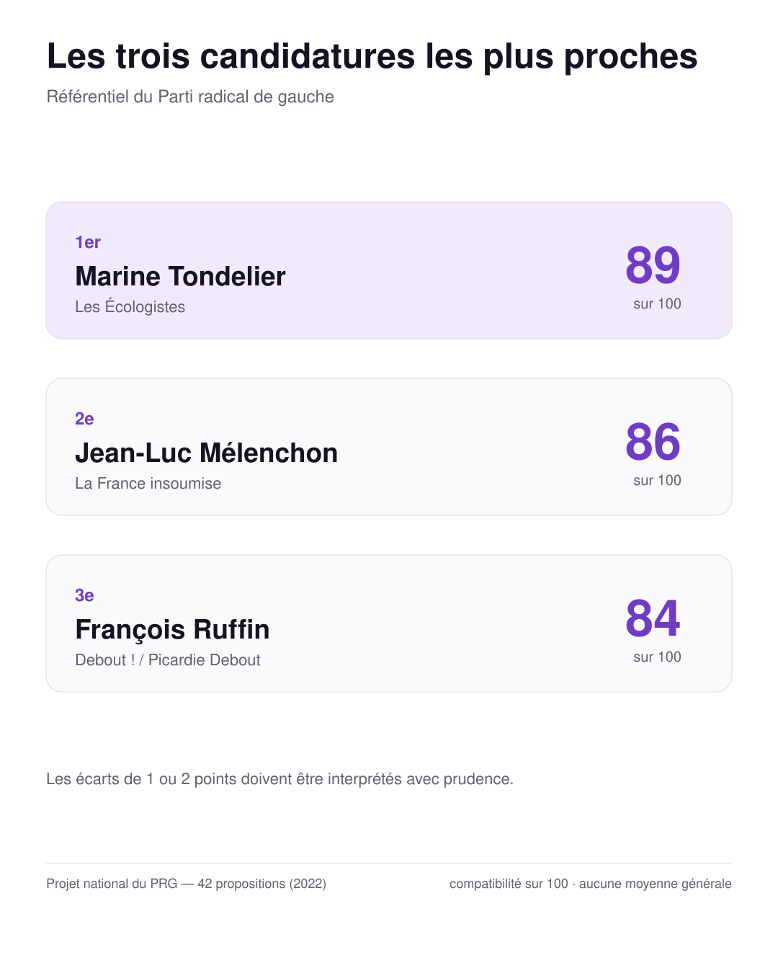Click the party label La France insoumise
This screenshot has width=778, height=973.
pos(148,483)
